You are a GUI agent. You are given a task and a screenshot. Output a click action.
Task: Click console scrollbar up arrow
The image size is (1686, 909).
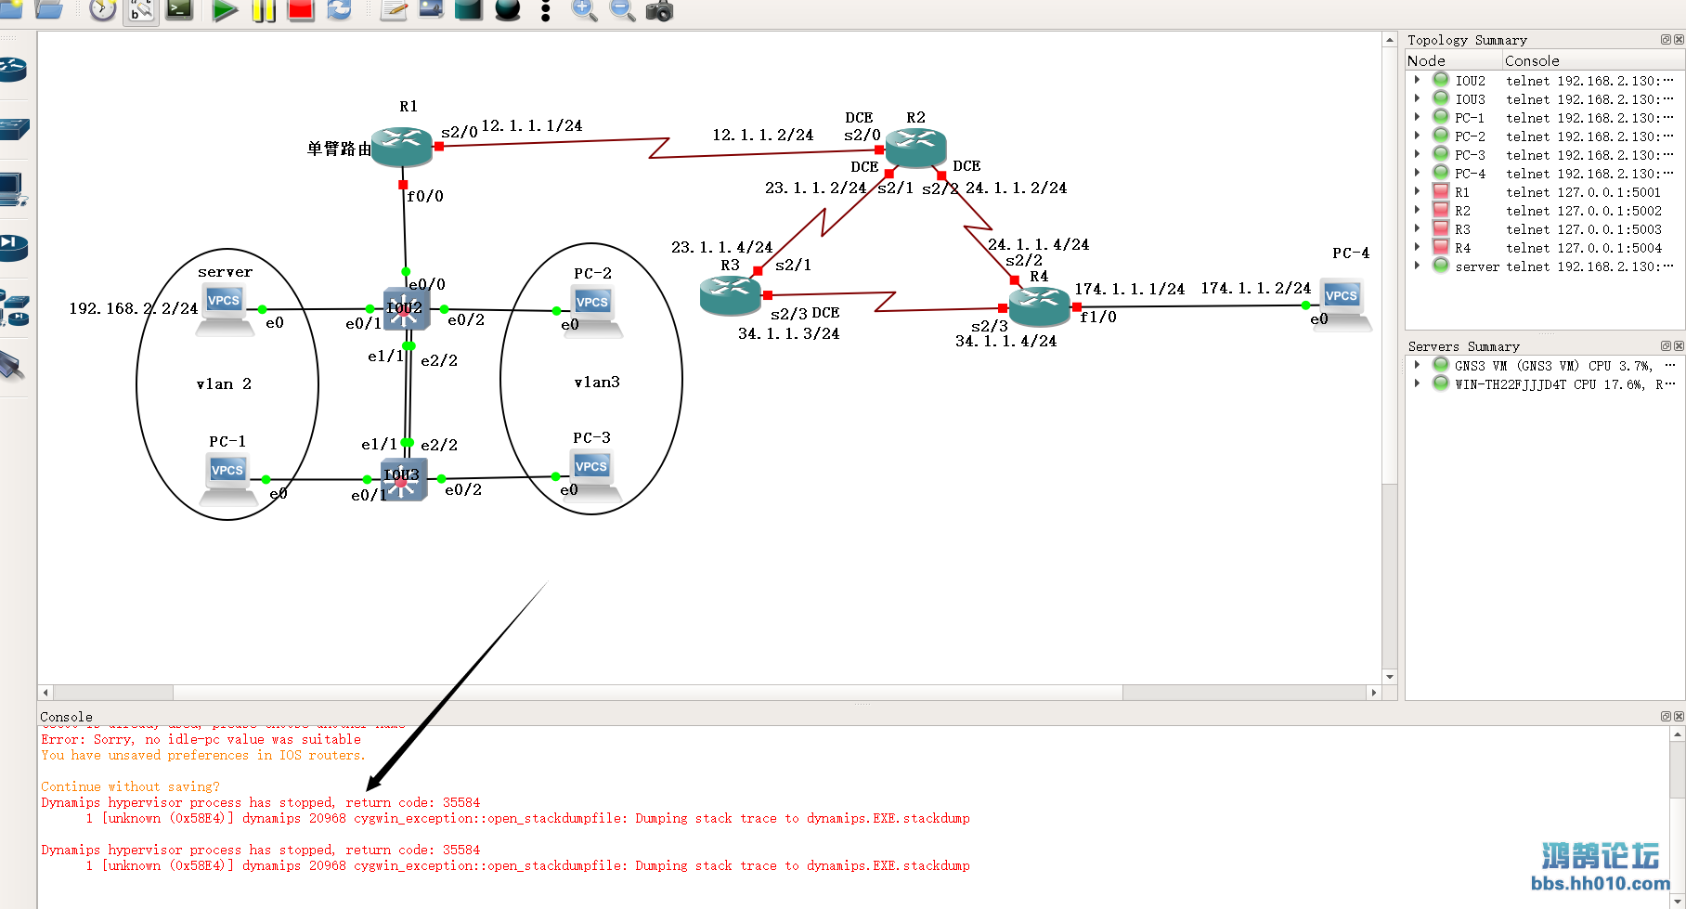[x=1678, y=734]
